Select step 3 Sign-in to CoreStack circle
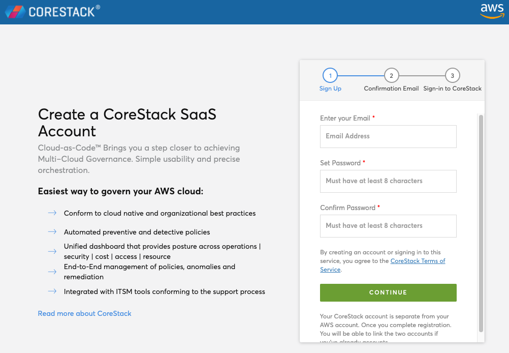Image resolution: width=509 pixels, height=353 pixels. [452, 75]
